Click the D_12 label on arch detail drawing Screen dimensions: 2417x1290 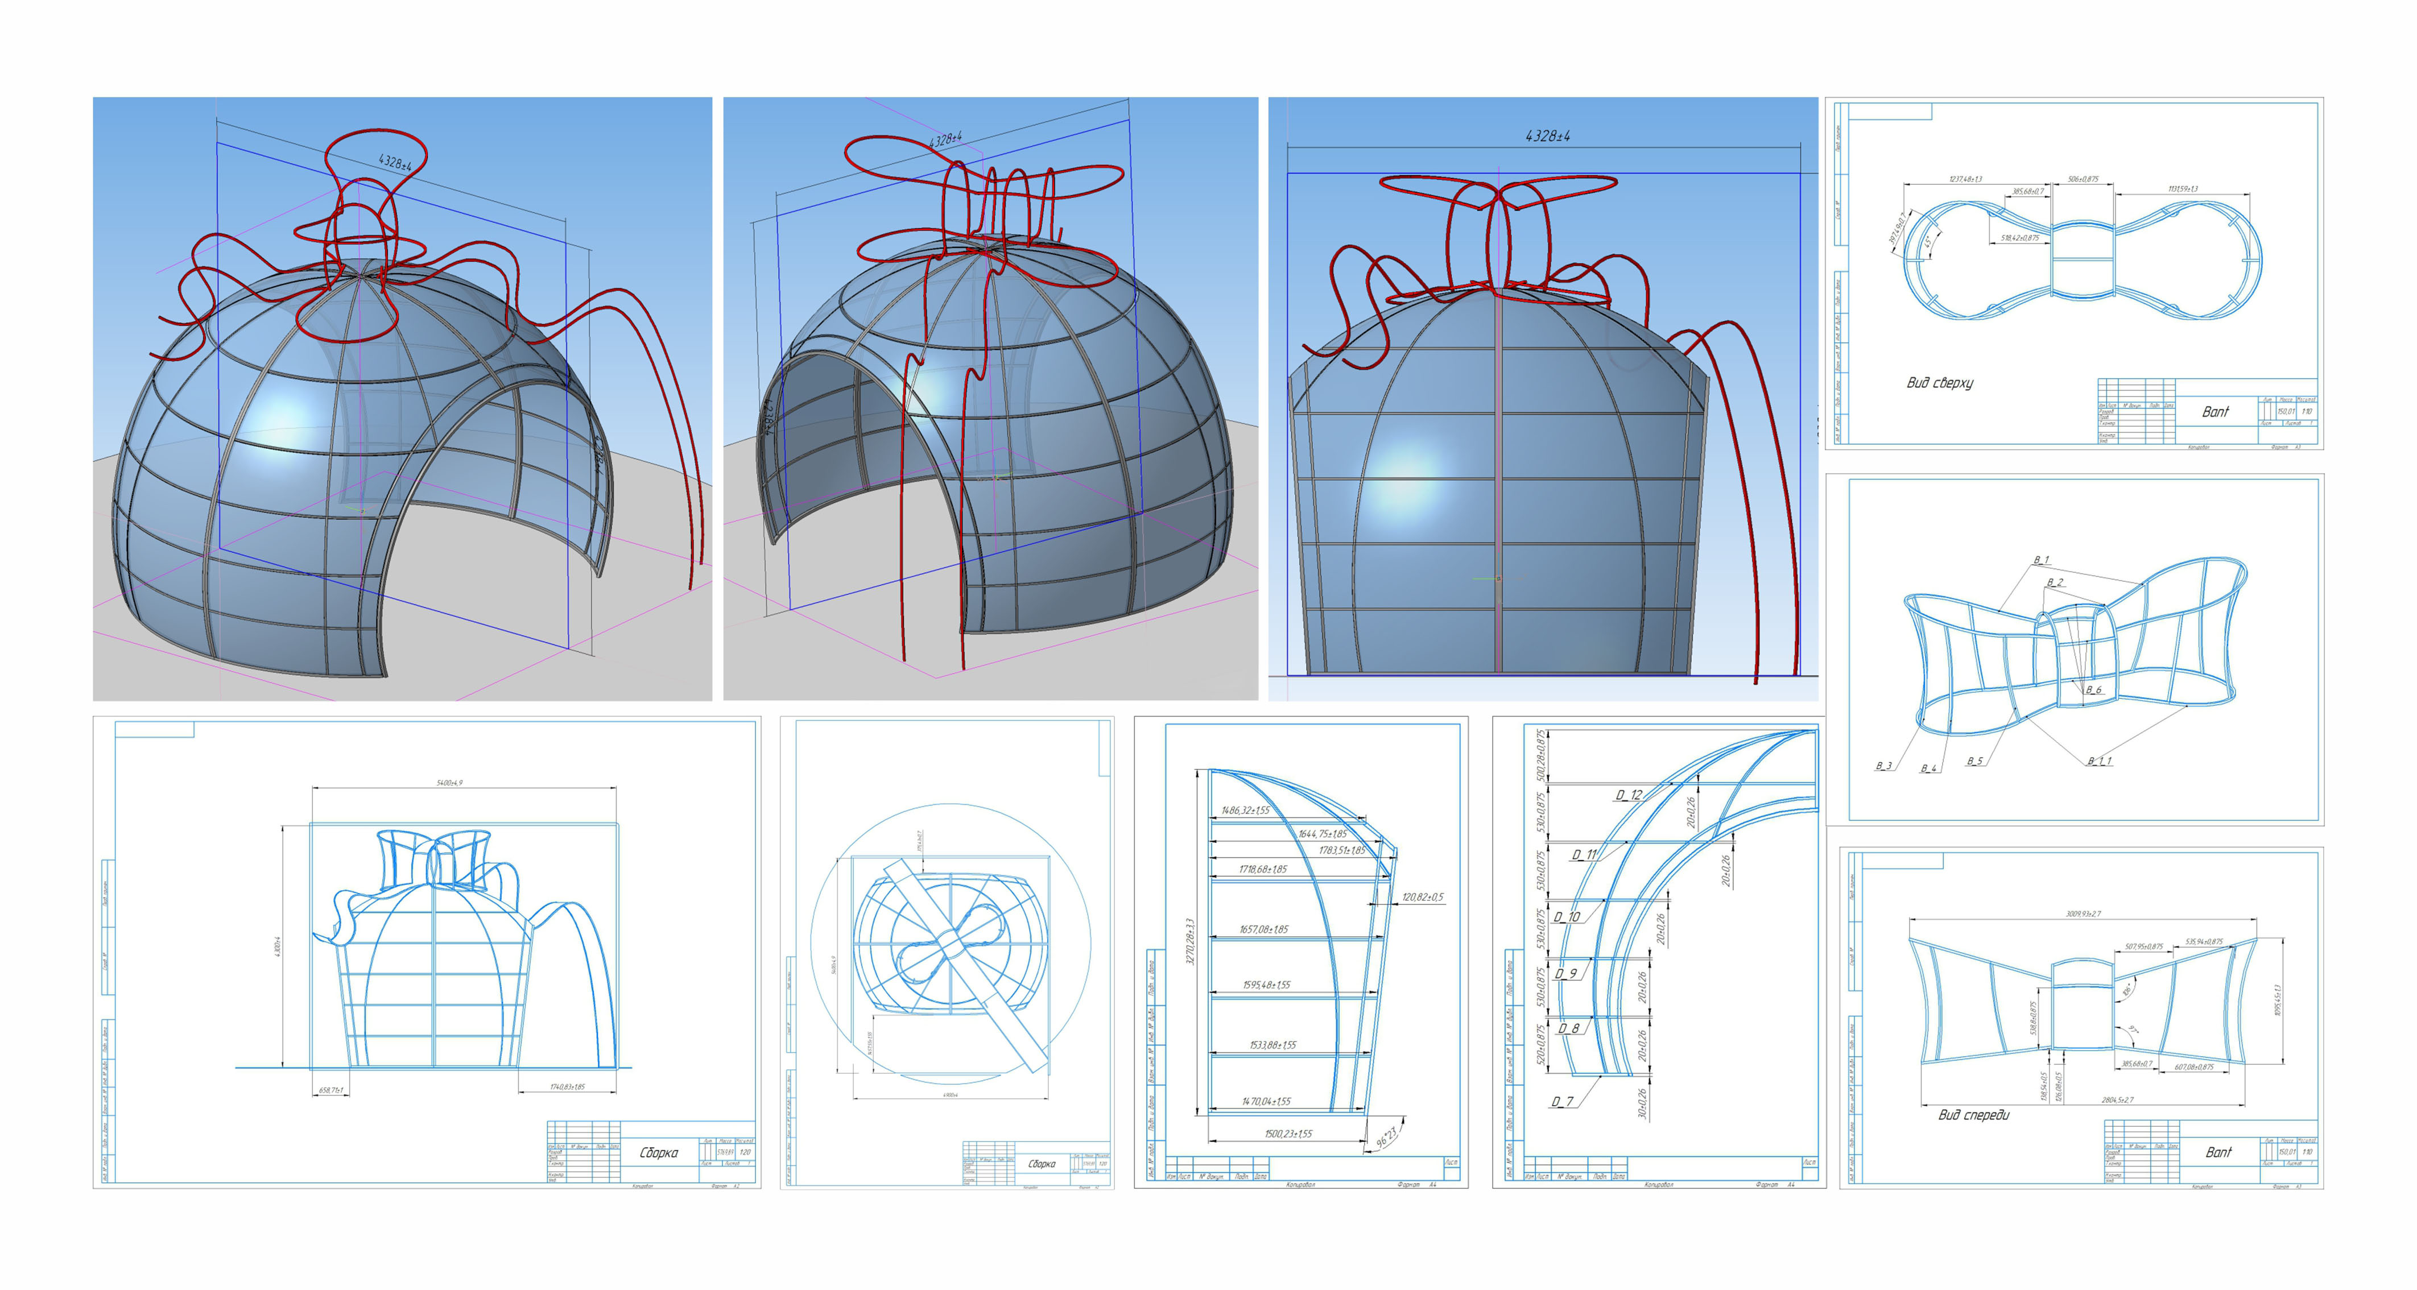(1629, 795)
